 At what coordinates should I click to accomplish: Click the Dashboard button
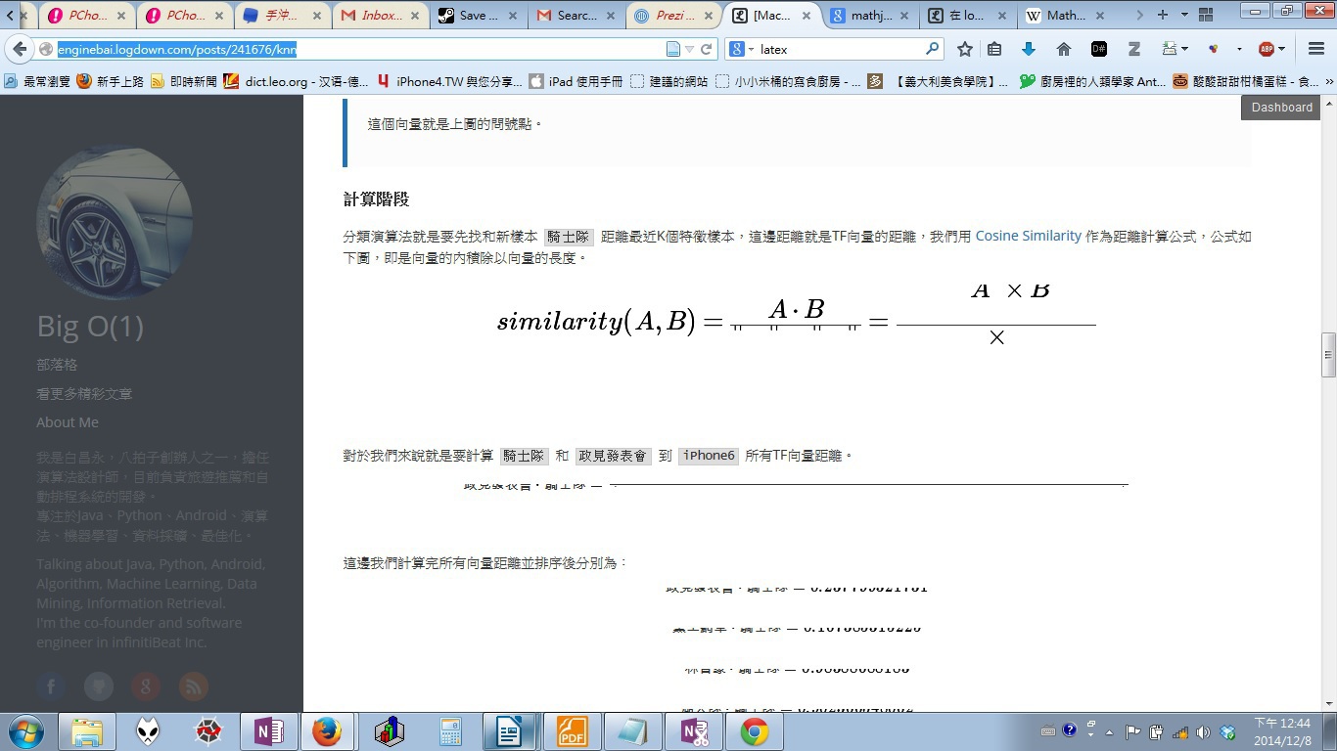1281,108
